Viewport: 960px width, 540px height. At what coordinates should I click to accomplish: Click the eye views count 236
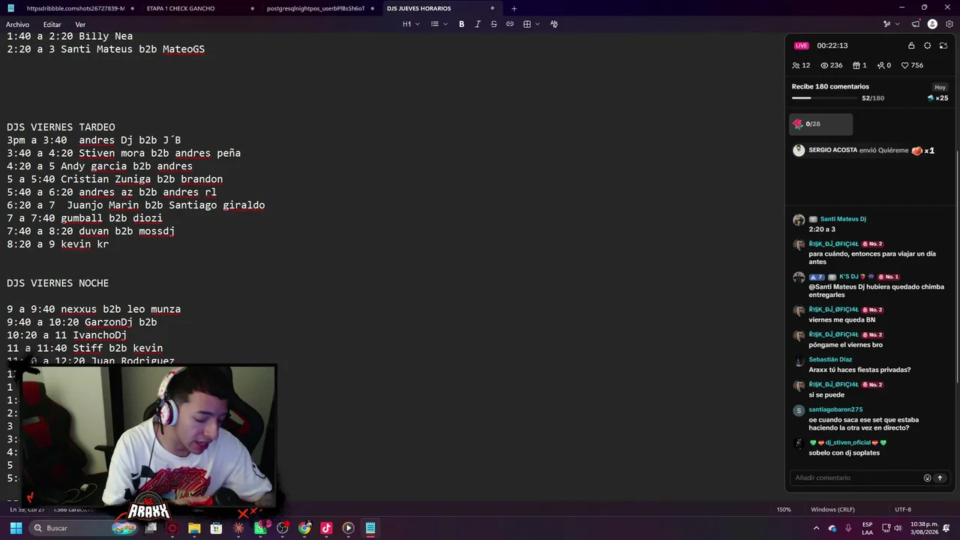pyautogui.click(x=832, y=65)
